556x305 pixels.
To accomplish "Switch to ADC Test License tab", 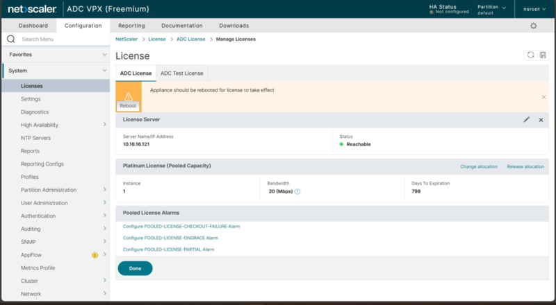I will (182, 73).
